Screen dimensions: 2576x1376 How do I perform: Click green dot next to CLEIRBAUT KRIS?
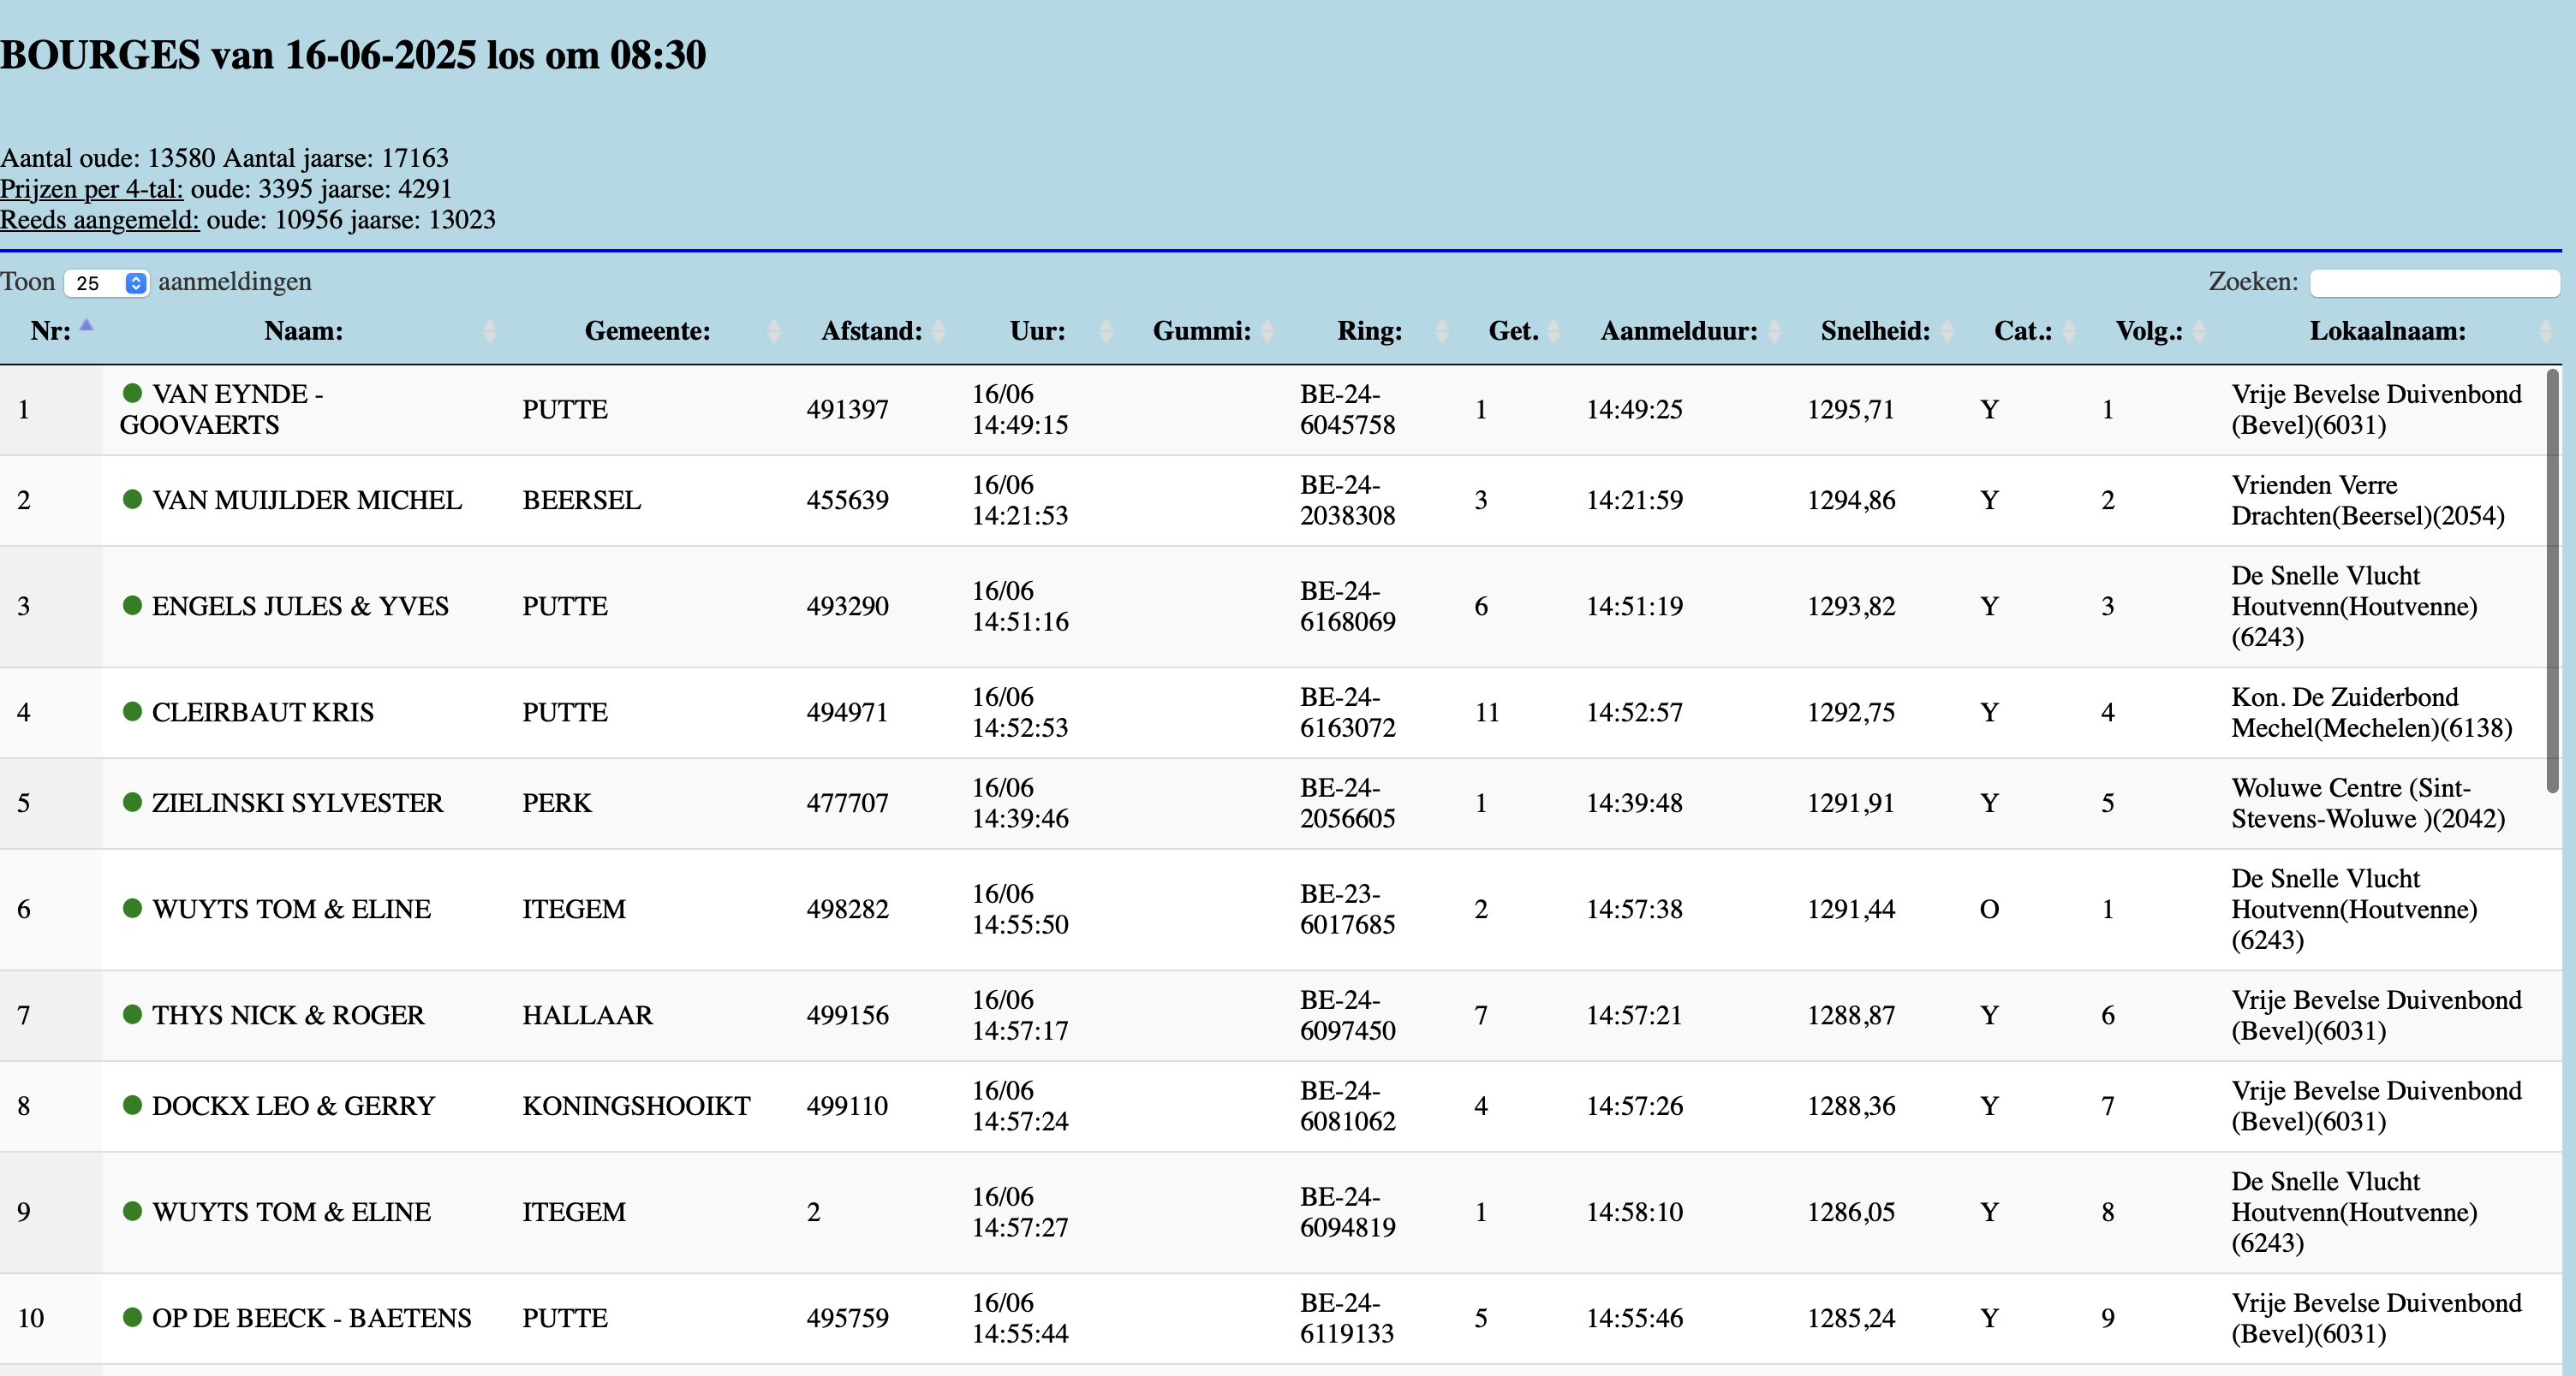pos(131,710)
